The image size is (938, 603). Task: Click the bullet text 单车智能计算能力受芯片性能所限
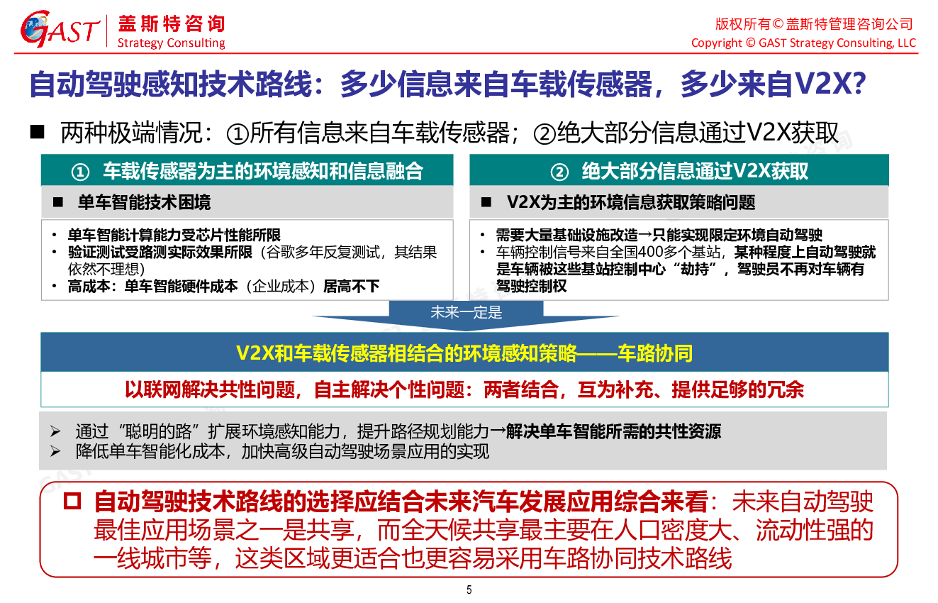coord(174,235)
